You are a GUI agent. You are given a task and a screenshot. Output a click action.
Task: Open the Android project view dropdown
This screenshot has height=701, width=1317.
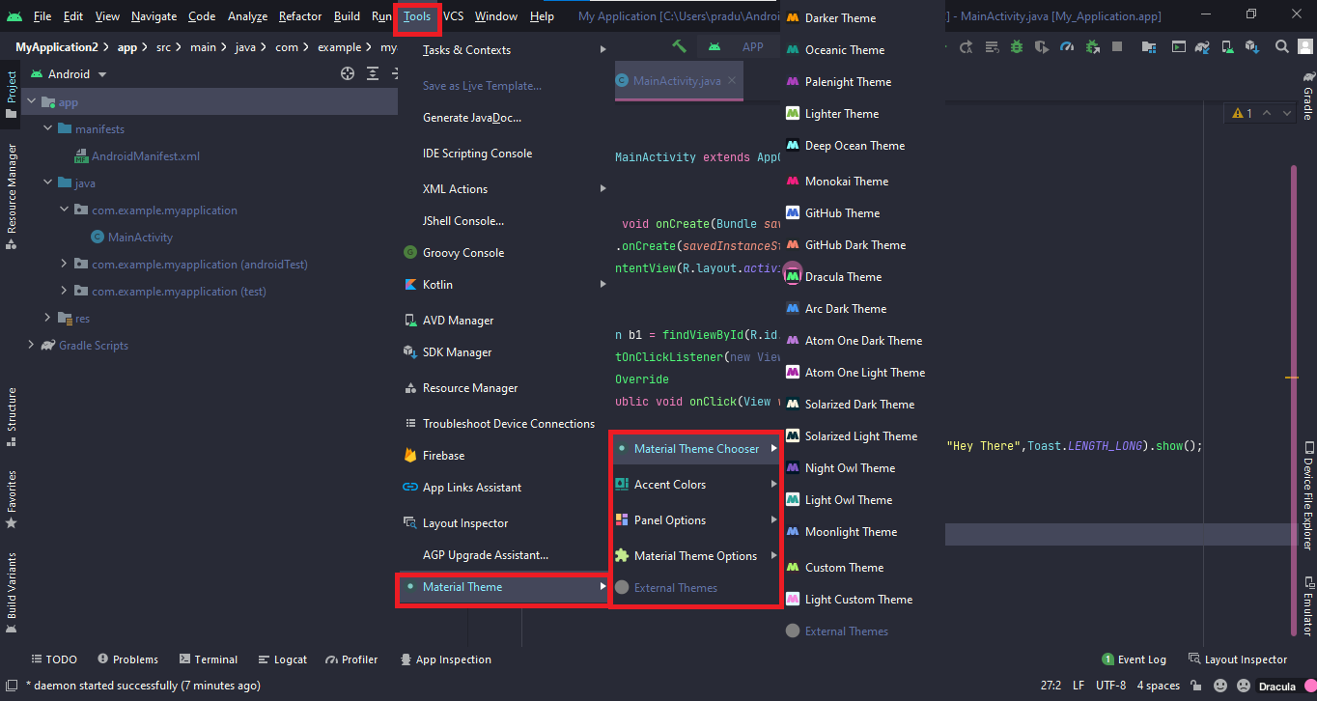(70, 74)
